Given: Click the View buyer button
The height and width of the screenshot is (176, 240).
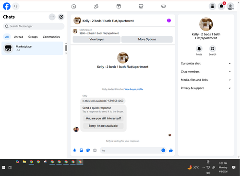Looking at the screenshot, I should click(96, 39).
